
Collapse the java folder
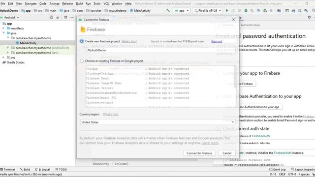coord(3,33)
